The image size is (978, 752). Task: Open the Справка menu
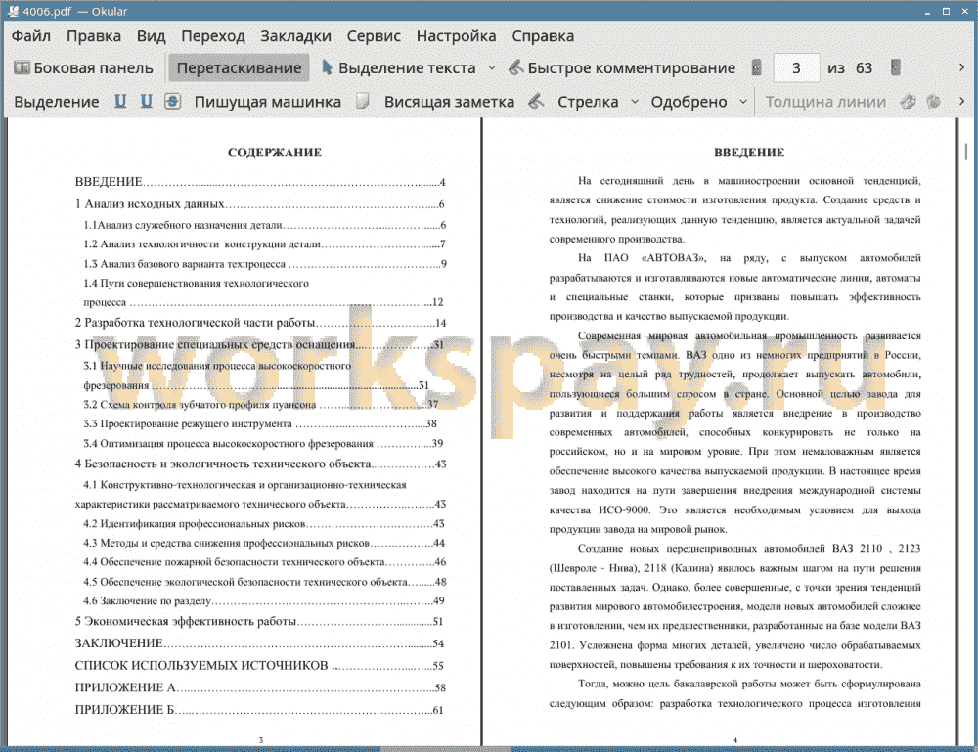pos(543,36)
